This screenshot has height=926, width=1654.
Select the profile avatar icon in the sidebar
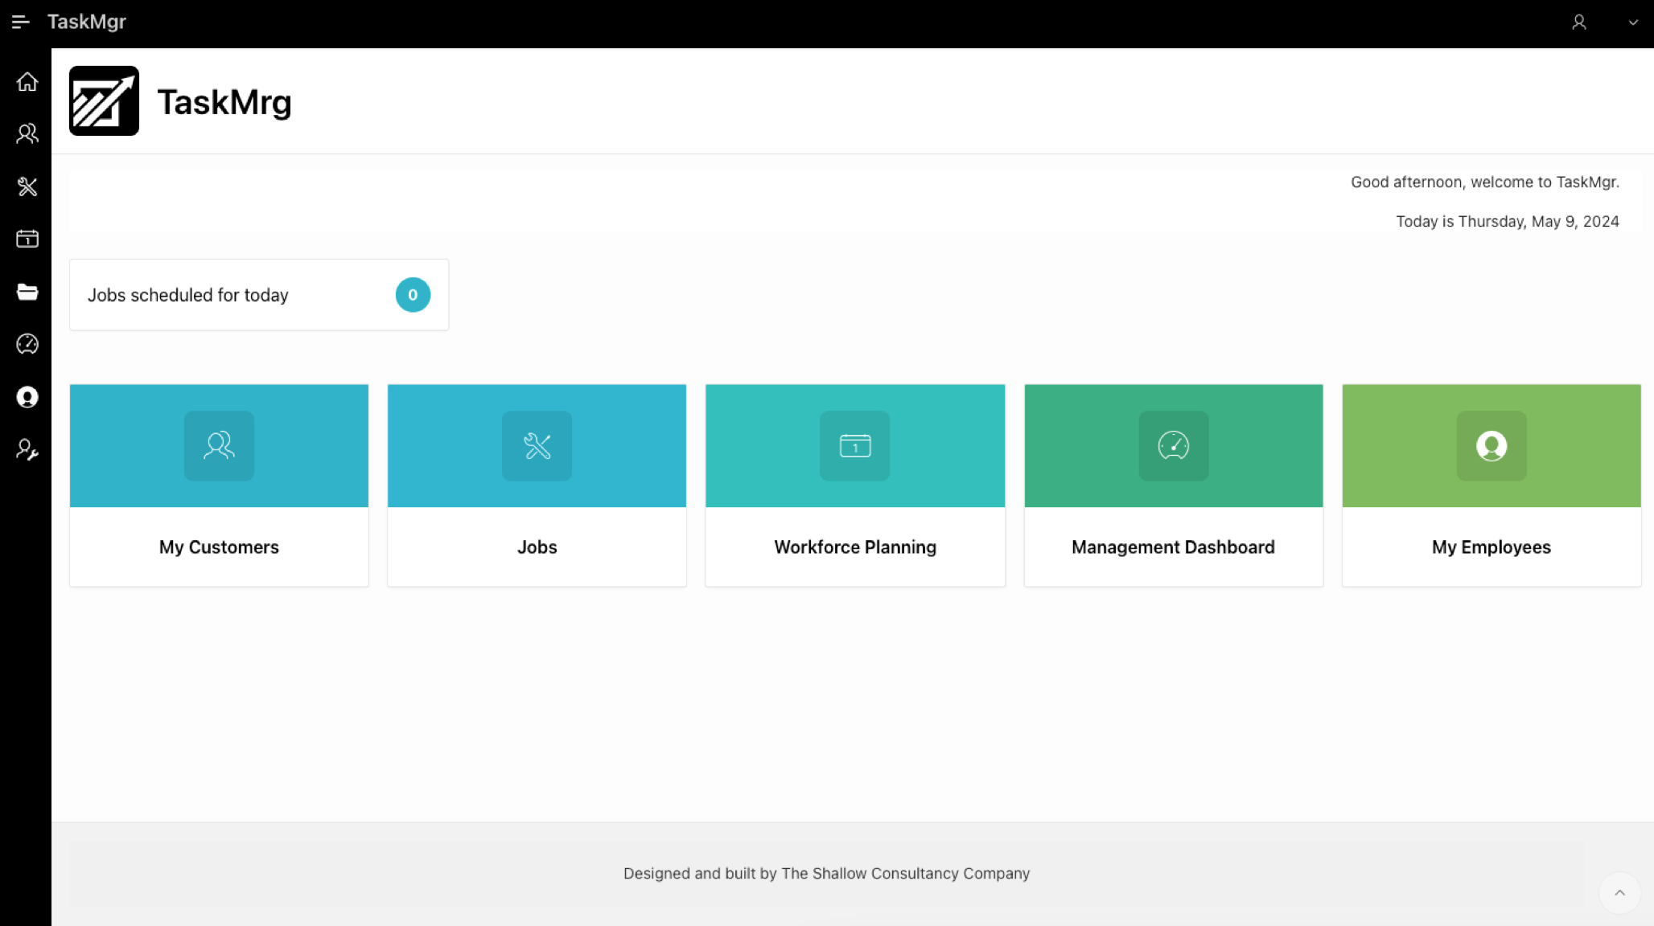[x=27, y=397]
